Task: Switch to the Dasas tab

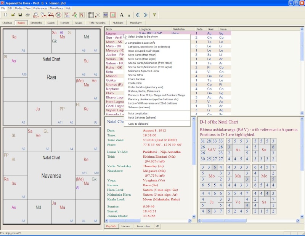Action: point(51,23)
